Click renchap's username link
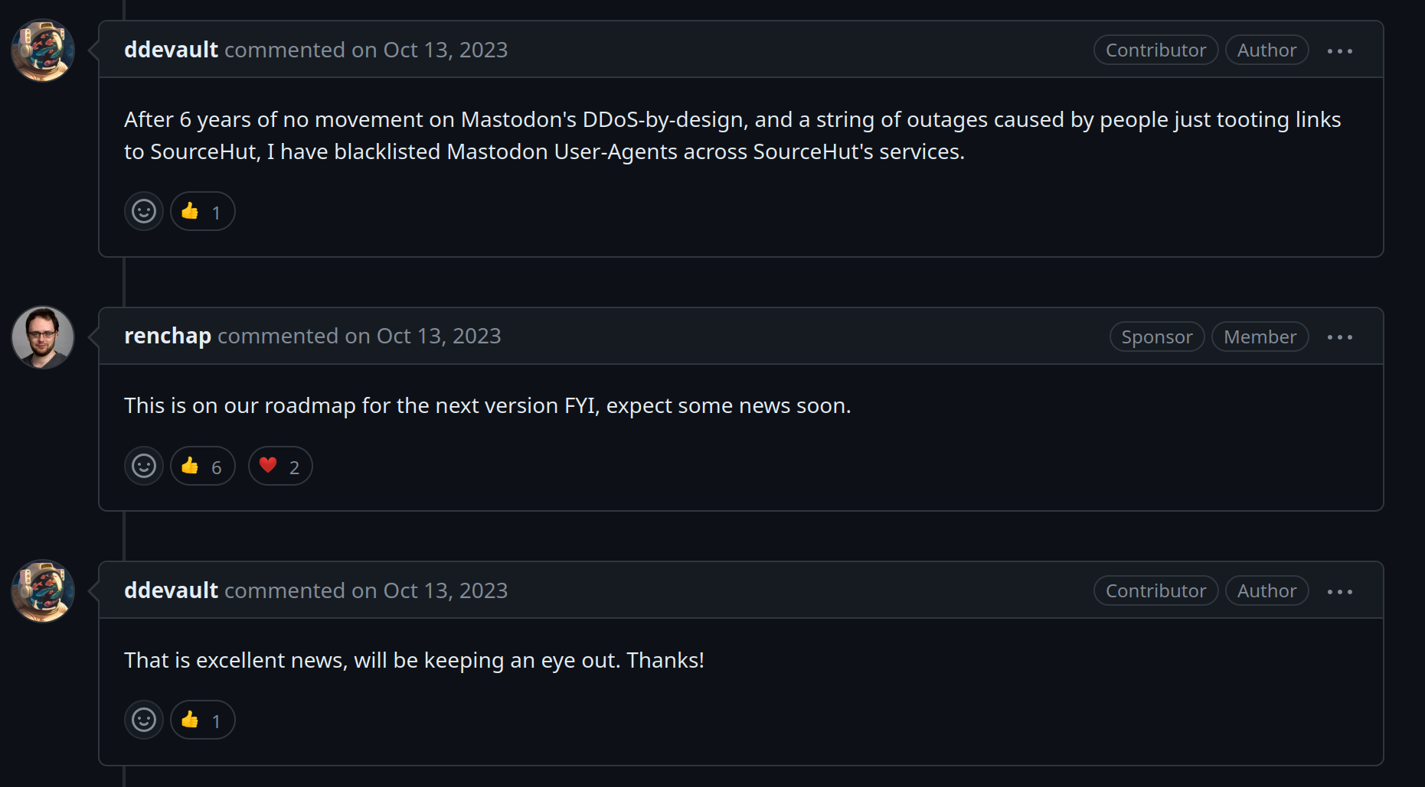Image resolution: width=1425 pixels, height=787 pixels. 168,336
